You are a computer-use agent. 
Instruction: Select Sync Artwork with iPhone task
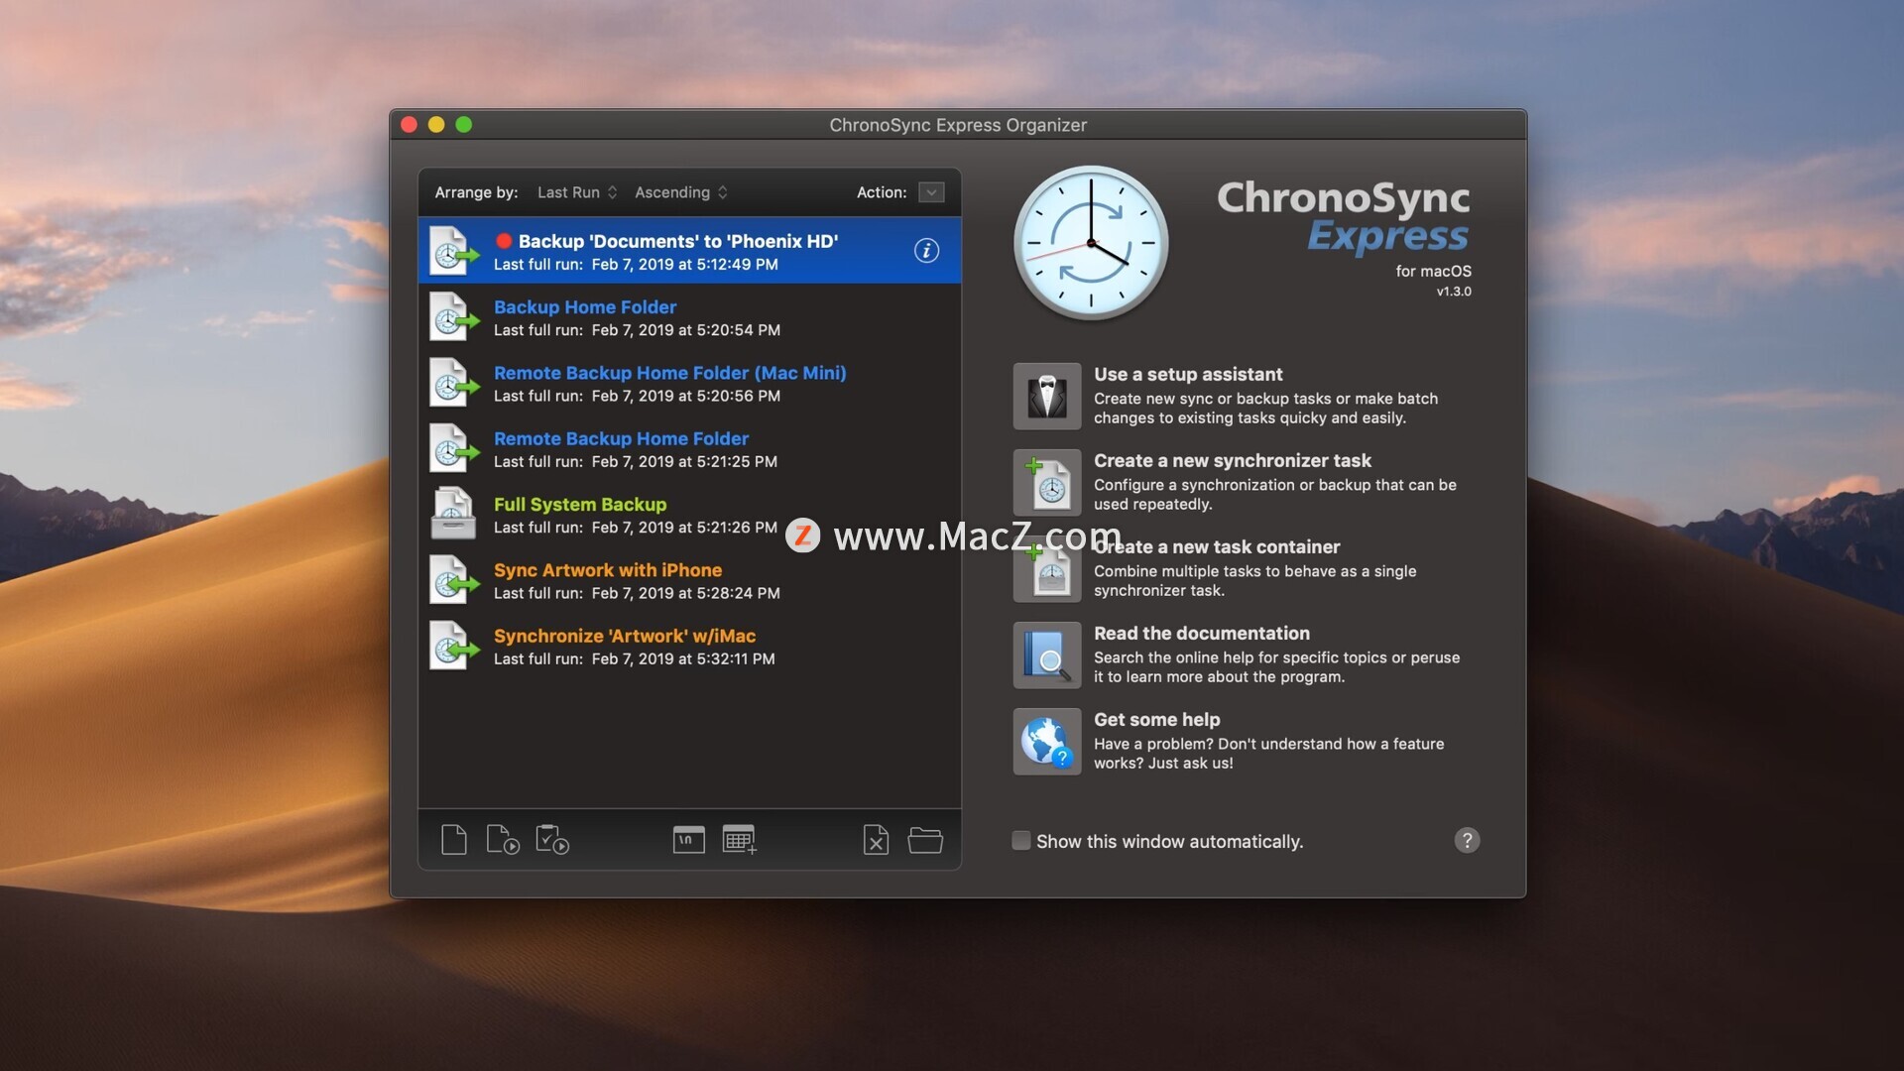pos(607,570)
